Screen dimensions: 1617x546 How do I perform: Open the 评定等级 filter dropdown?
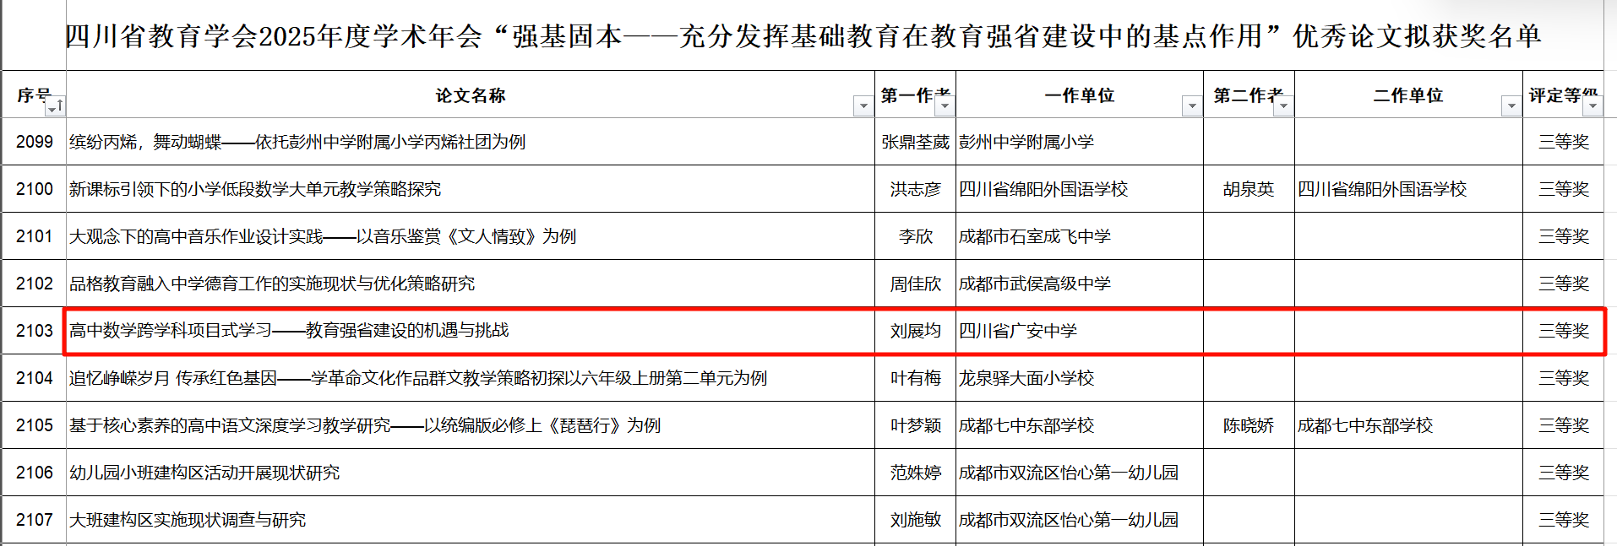tap(1592, 106)
